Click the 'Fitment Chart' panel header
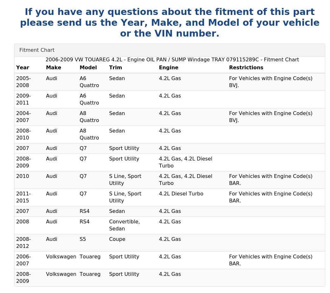330x293 pixels. [x=170, y=50]
